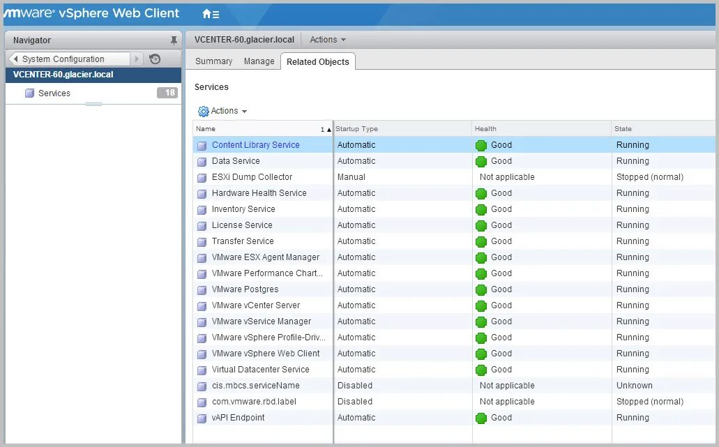Sort by the Health column header

(x=542, y=129)
